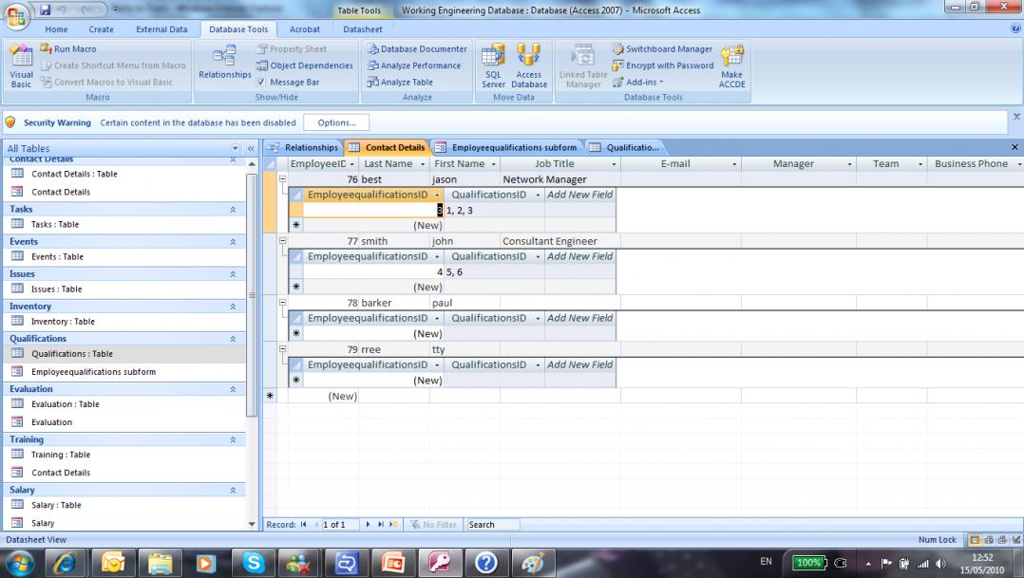Open Events : Table in navigation pane

pos(57,257)
